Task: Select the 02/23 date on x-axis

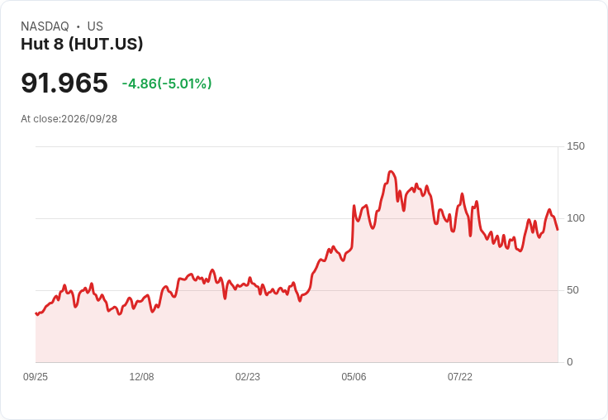Action: (248, 376)
